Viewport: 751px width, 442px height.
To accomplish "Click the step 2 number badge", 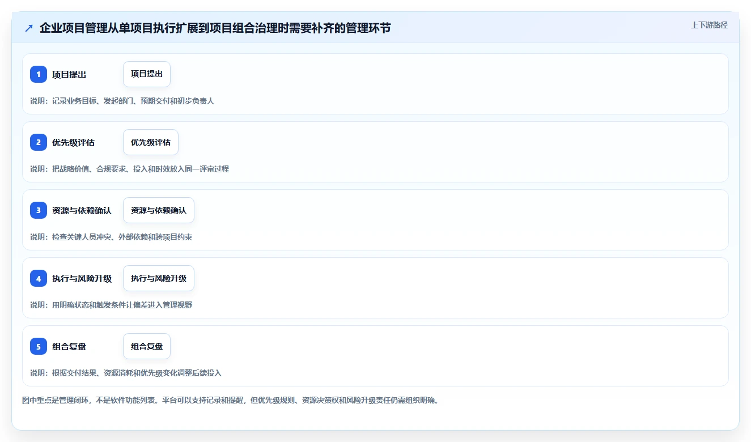I will point(39,142).
